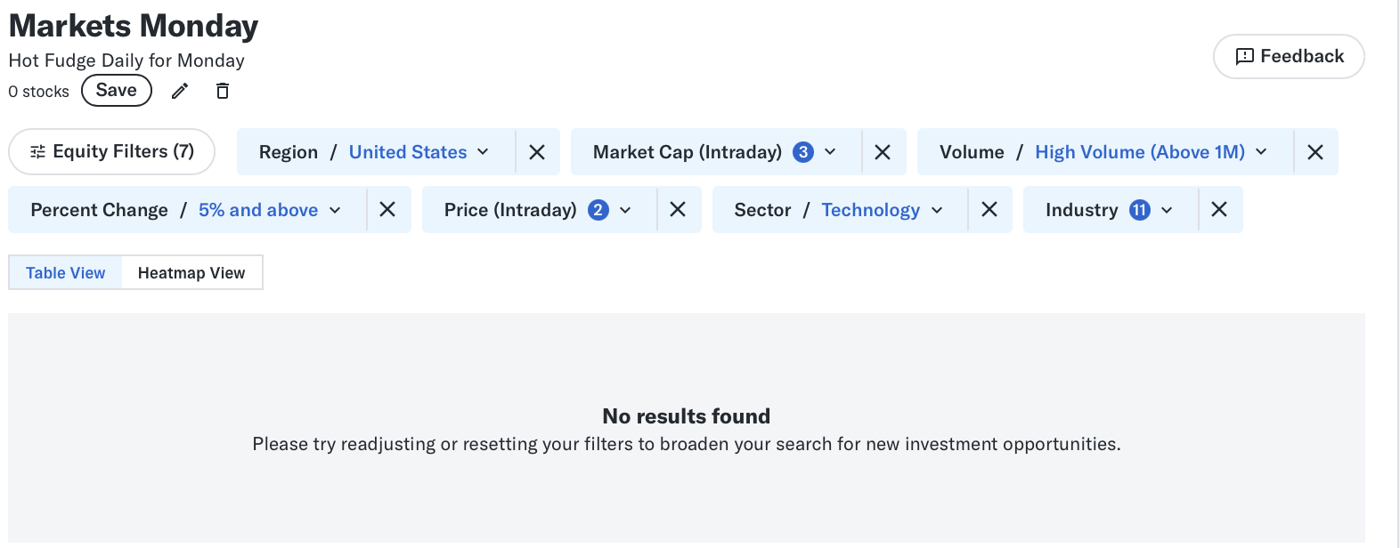Expand the Market Cap (Intraday) dropdown

click(831, 151)
